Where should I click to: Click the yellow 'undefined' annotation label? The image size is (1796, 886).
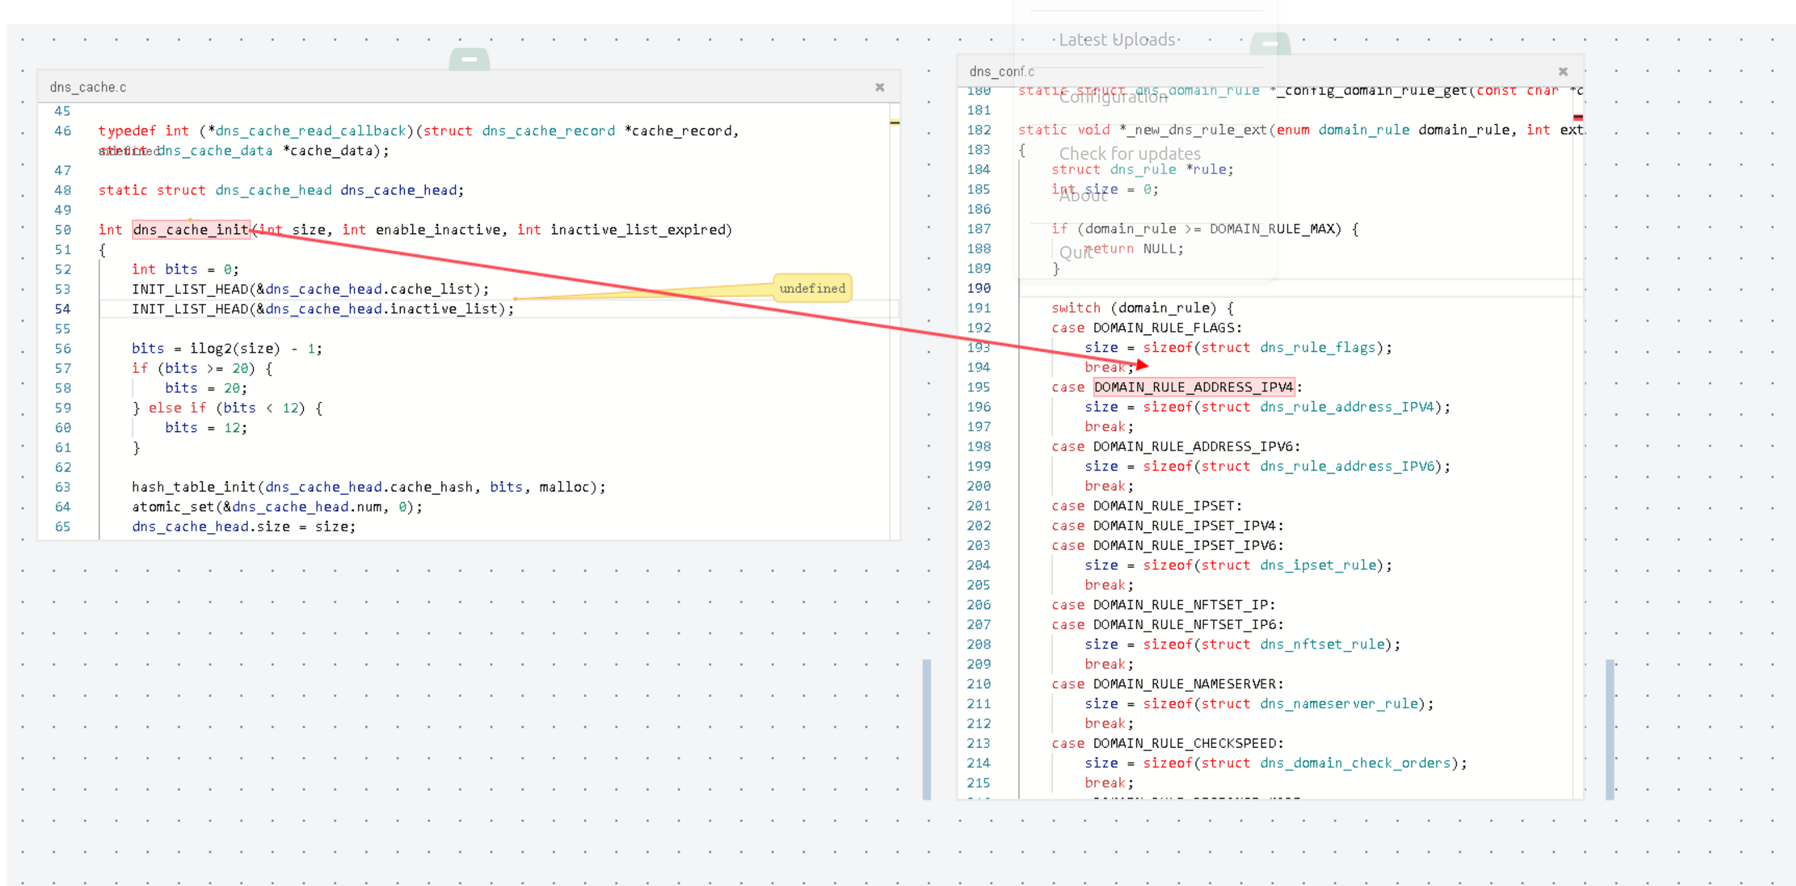coord(812,288)
